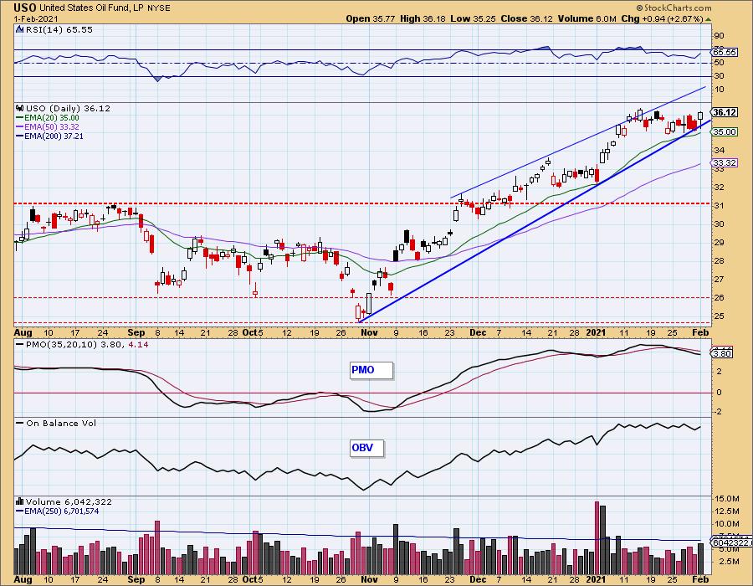Click the Open 35.77 value

[x=371, y=19]
